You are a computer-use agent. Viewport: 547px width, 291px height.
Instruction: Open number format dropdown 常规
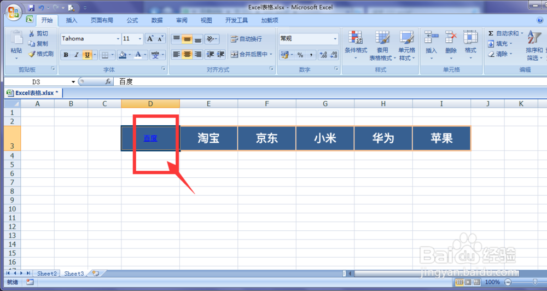[335, 39]
